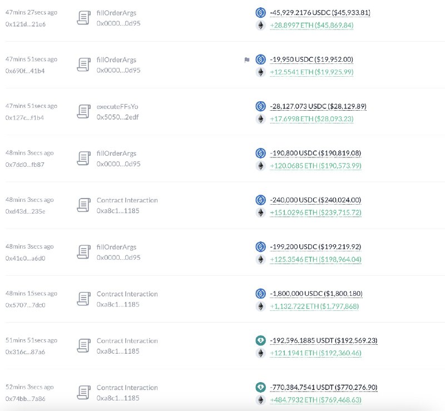Click USDC coin icon next to -1,800,000 USDC
The image size is (445, 411).
click(x=260, y=294)
